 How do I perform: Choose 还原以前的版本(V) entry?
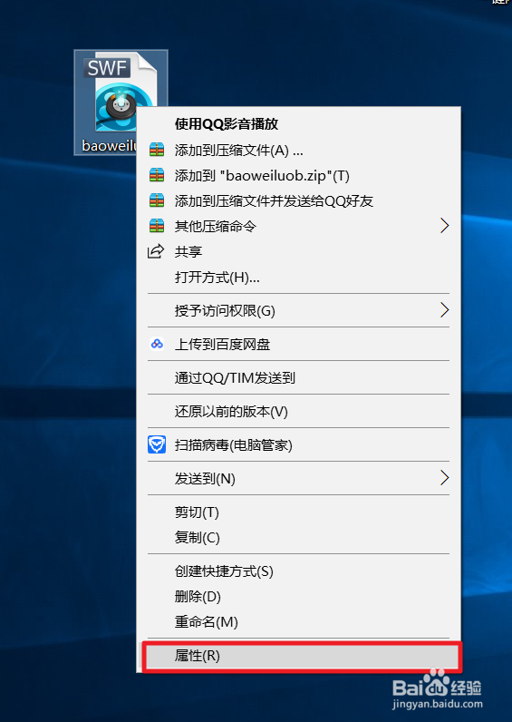click(298, 412)
